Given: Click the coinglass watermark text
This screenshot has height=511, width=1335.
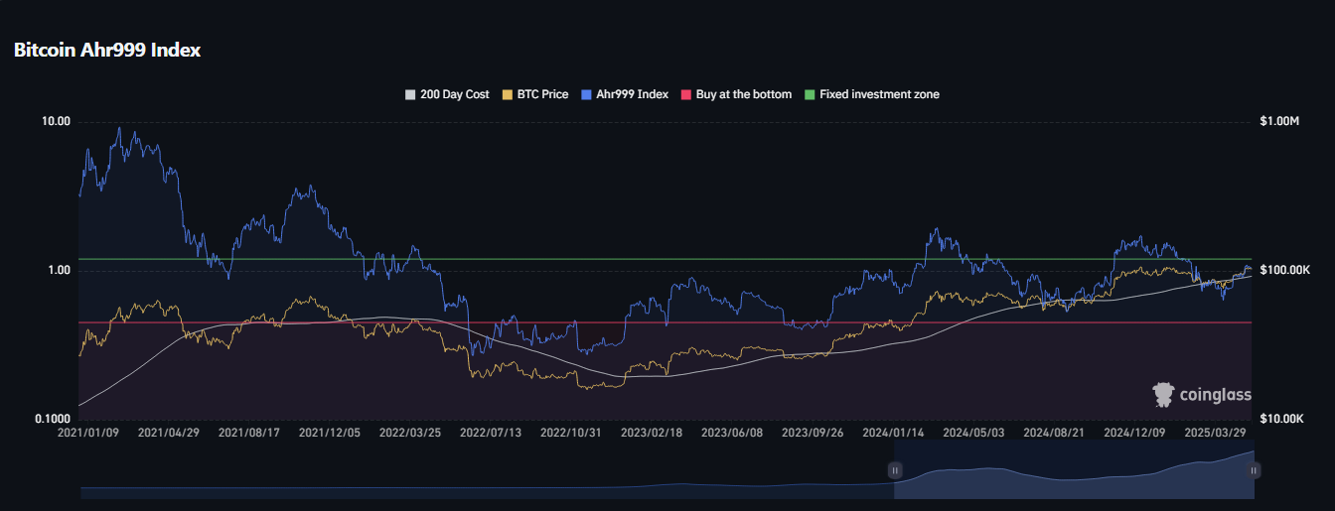Looking at the screenshot, I should pos(1215,395).
